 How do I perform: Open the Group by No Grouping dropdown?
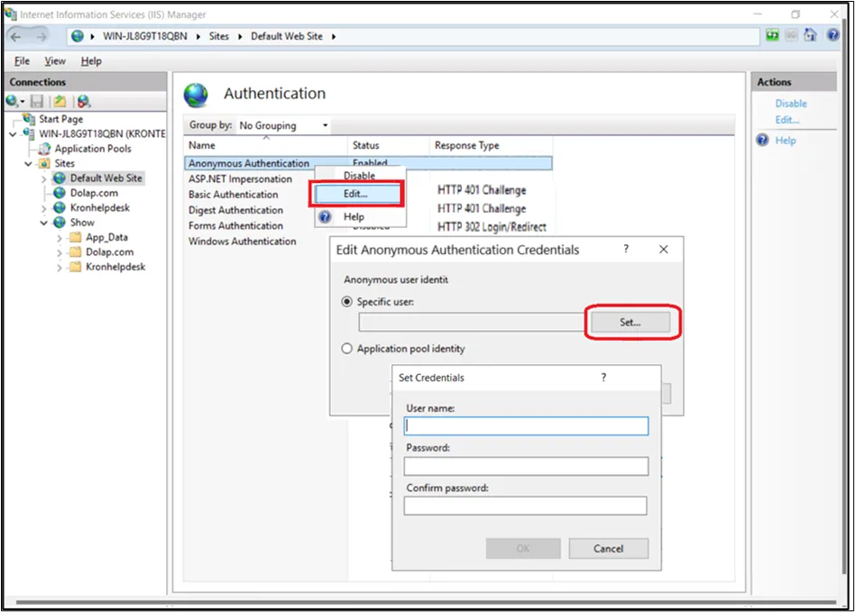284,125
